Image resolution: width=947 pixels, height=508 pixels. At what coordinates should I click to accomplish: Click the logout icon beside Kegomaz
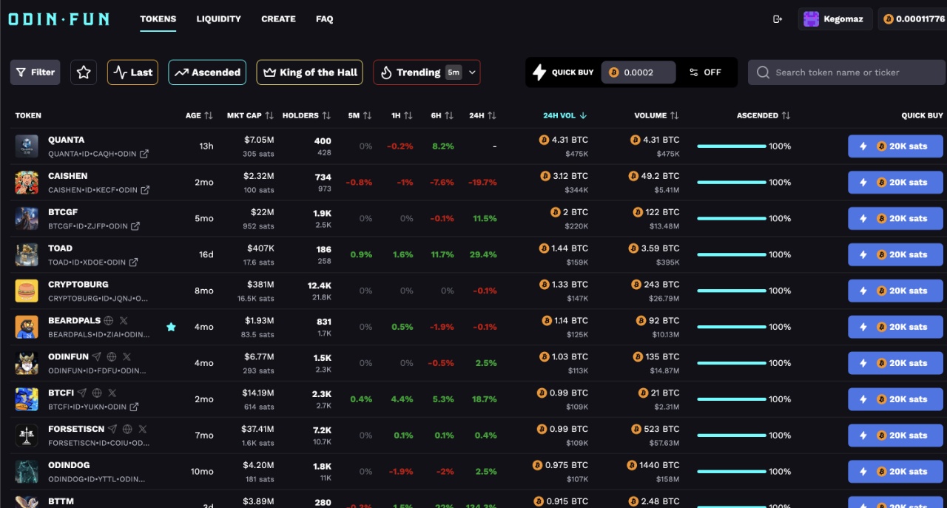click(x=777, y=19)
